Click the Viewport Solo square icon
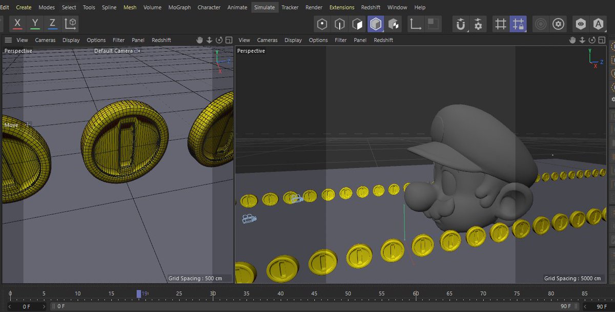The height and width of the screenshot is (312, 615). pos(433,24)
